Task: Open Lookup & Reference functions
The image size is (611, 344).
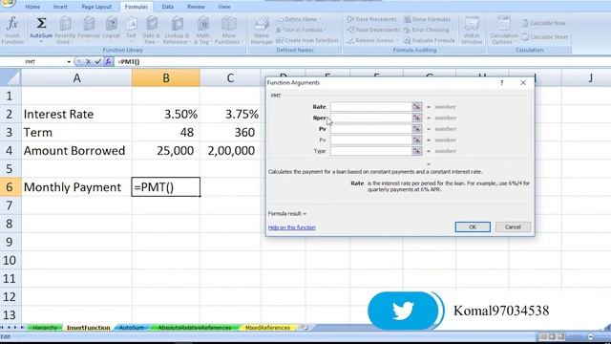Action: pyautogui.click(x=177, y=30)
